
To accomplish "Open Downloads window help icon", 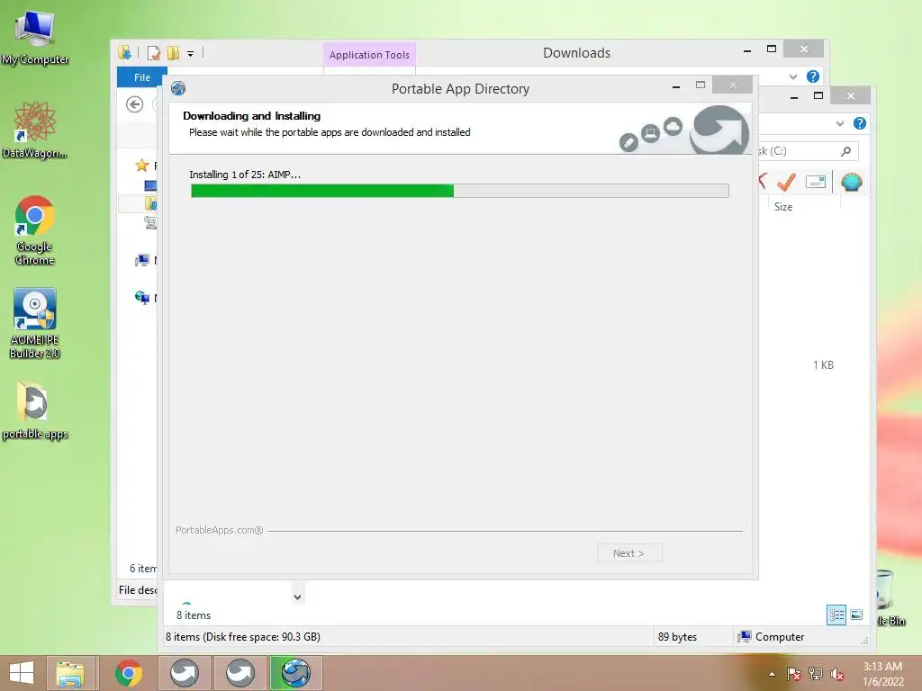I will (813, 76).
